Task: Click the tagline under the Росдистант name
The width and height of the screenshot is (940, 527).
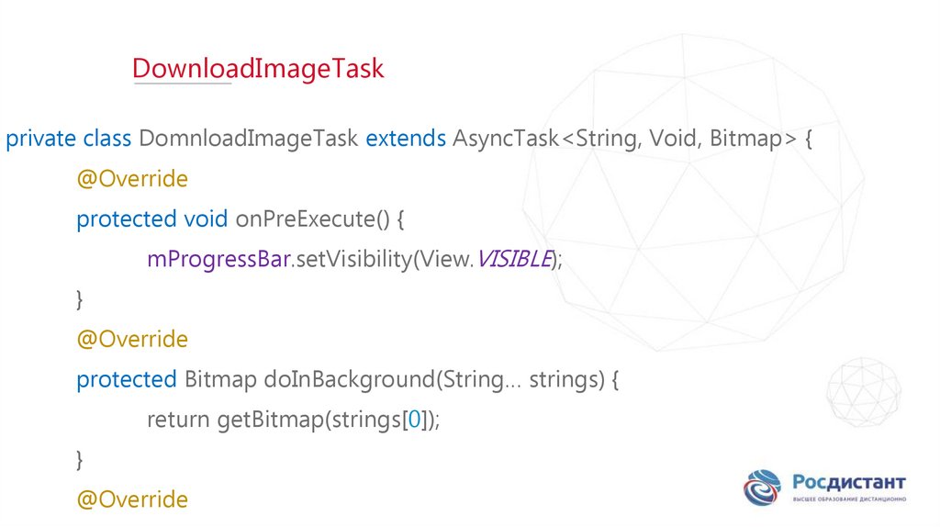Action: pyautogui.click(x=850, y=500)
